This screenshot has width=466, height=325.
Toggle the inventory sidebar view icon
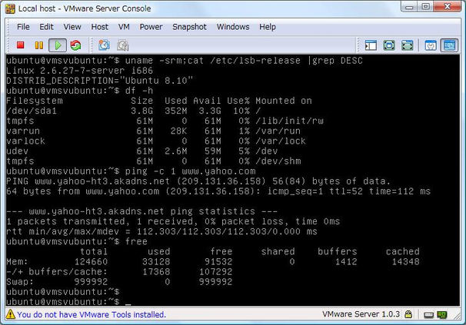pos(371,45)
